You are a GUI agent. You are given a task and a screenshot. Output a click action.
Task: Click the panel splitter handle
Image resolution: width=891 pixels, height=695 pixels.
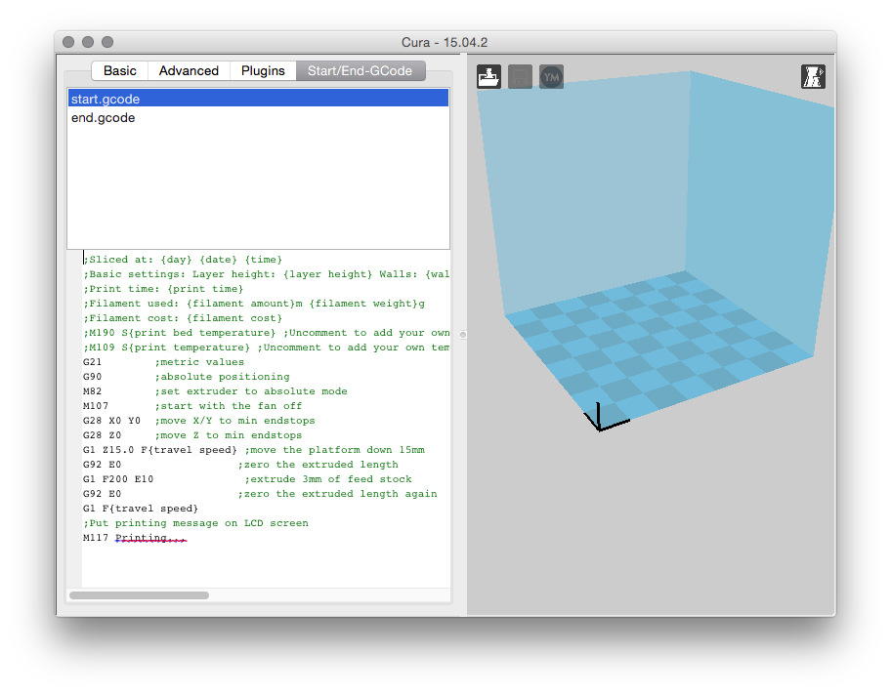[x=463, y=335]
